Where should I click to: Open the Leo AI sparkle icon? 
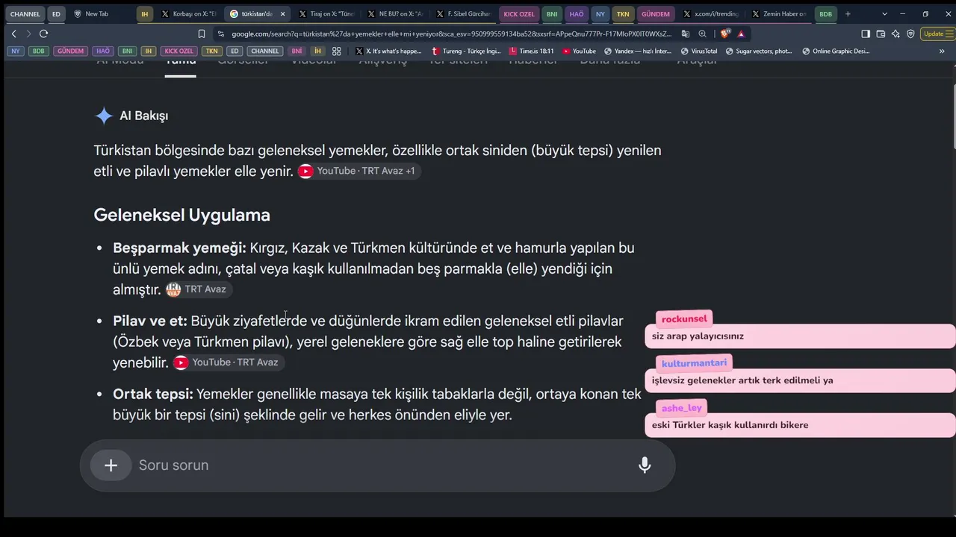[x=896, y=34]
